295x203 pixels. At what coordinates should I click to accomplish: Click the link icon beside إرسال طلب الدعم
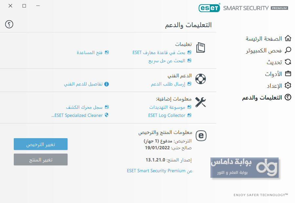[x=189, y=83]
